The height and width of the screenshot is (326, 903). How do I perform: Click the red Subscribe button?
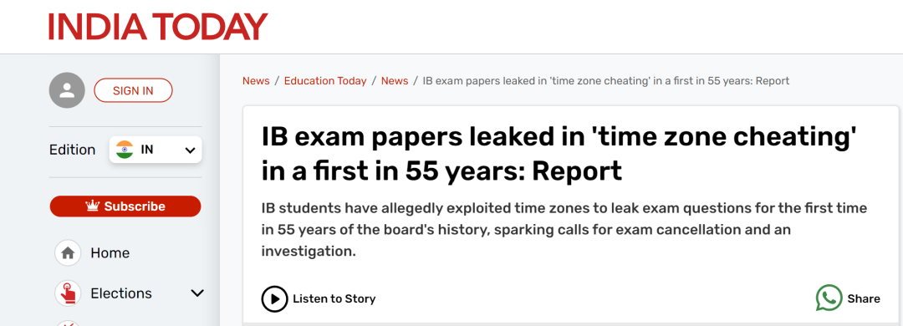(125, 206)
